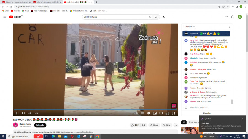This screenshot has height=139, width=248.
Task: Toggle autoplay switch
Action: point(136,113)
